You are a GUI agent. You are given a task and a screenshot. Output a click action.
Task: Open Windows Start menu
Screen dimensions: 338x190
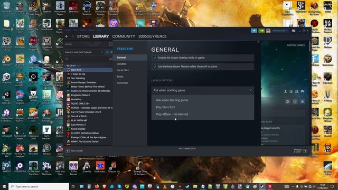[x=4, y=186]
